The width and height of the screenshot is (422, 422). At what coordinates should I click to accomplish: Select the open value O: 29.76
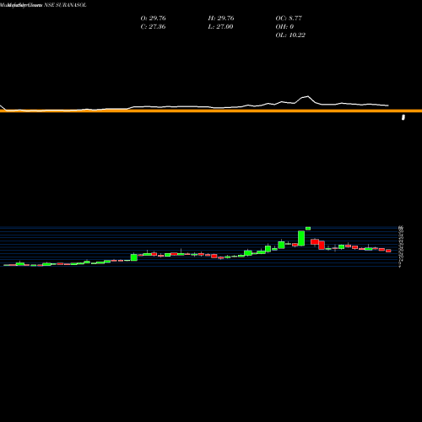tap(153, 19)
